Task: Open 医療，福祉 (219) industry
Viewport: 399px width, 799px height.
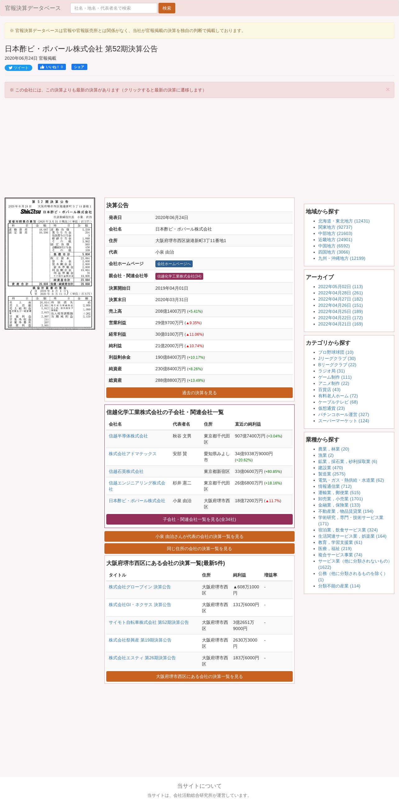Action: 335,549
